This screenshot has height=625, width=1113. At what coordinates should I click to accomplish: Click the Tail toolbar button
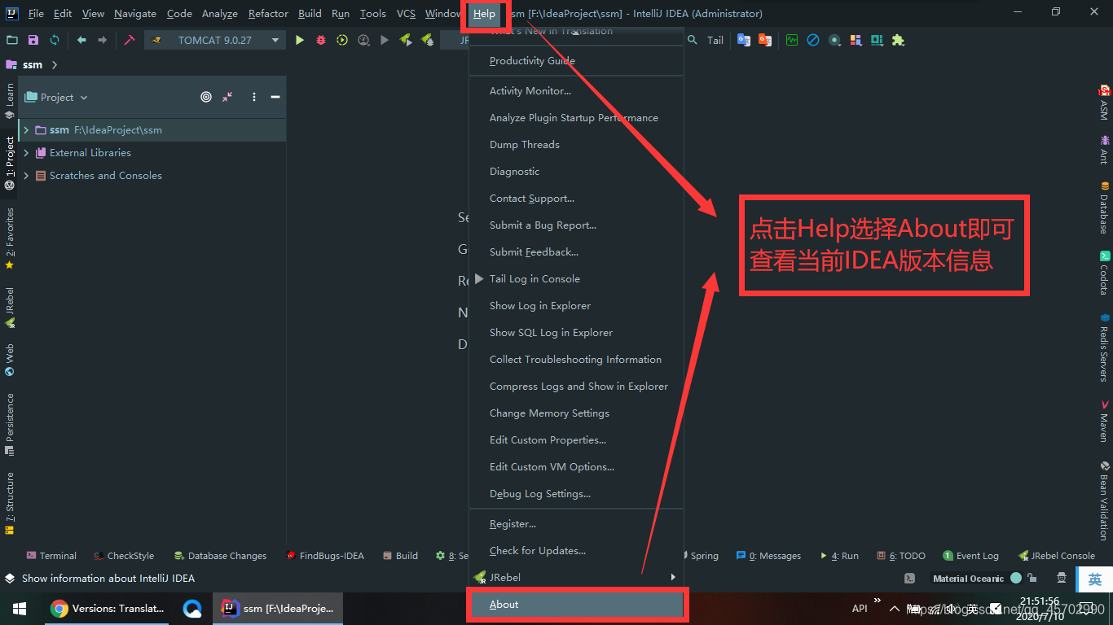coord(715,40)
